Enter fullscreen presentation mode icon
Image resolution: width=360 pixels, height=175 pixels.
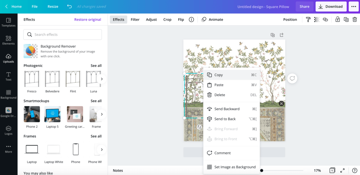[x=342, y=170]
